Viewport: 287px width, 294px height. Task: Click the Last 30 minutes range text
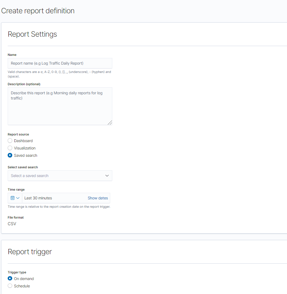tap(38, 198)
